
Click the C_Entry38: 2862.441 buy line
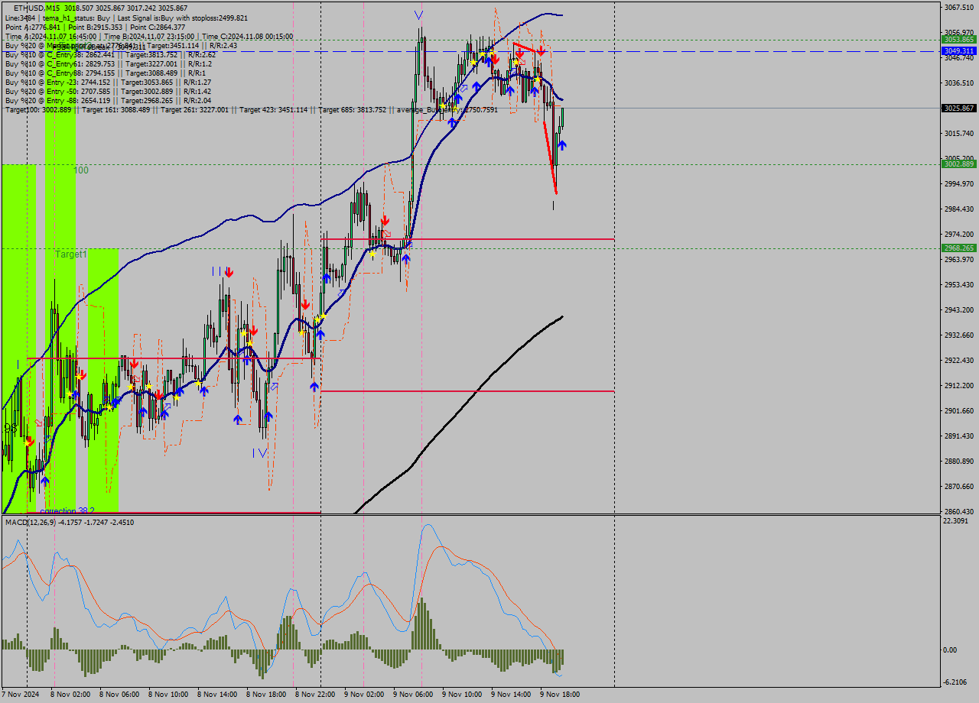[110, 55]
